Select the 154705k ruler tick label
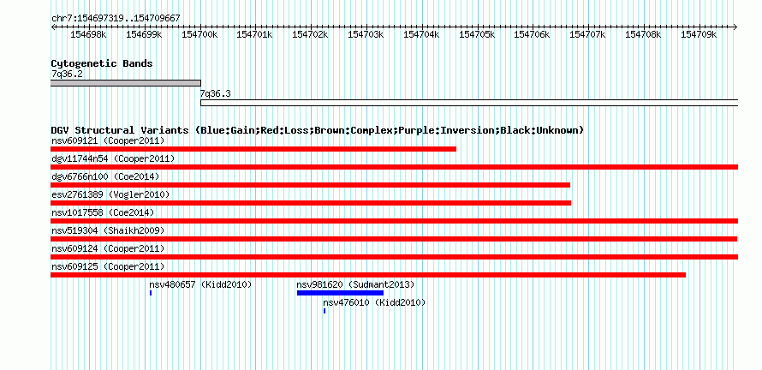Screen dimensions: 762x370 click(477, 34)
